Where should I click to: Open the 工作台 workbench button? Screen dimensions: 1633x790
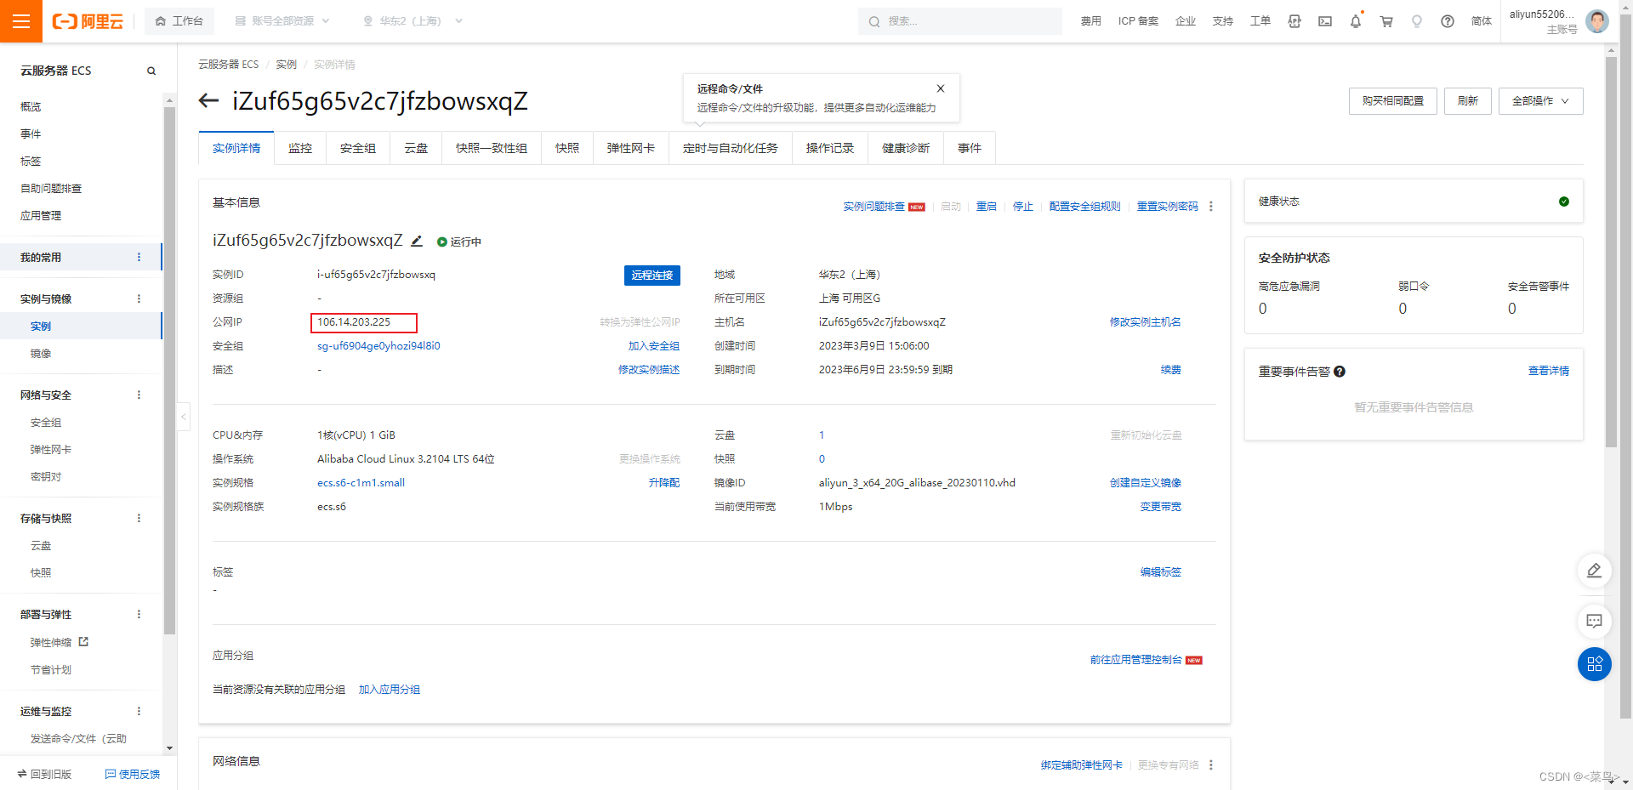pyautogui.click(x=179, y=21)
